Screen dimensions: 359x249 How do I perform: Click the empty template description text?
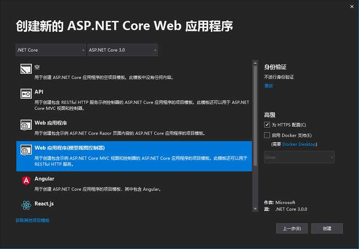[x=104, y=77]
